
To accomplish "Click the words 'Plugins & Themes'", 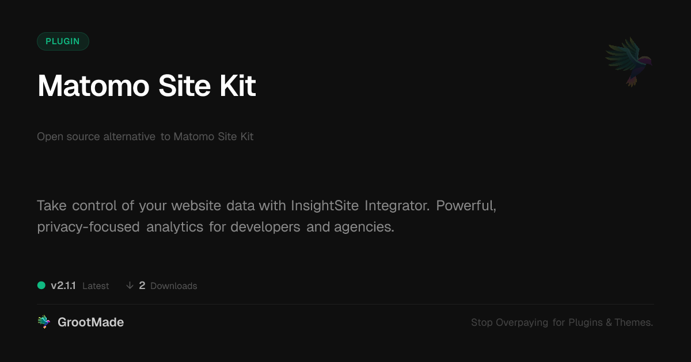I will click(x=610, y=322).
